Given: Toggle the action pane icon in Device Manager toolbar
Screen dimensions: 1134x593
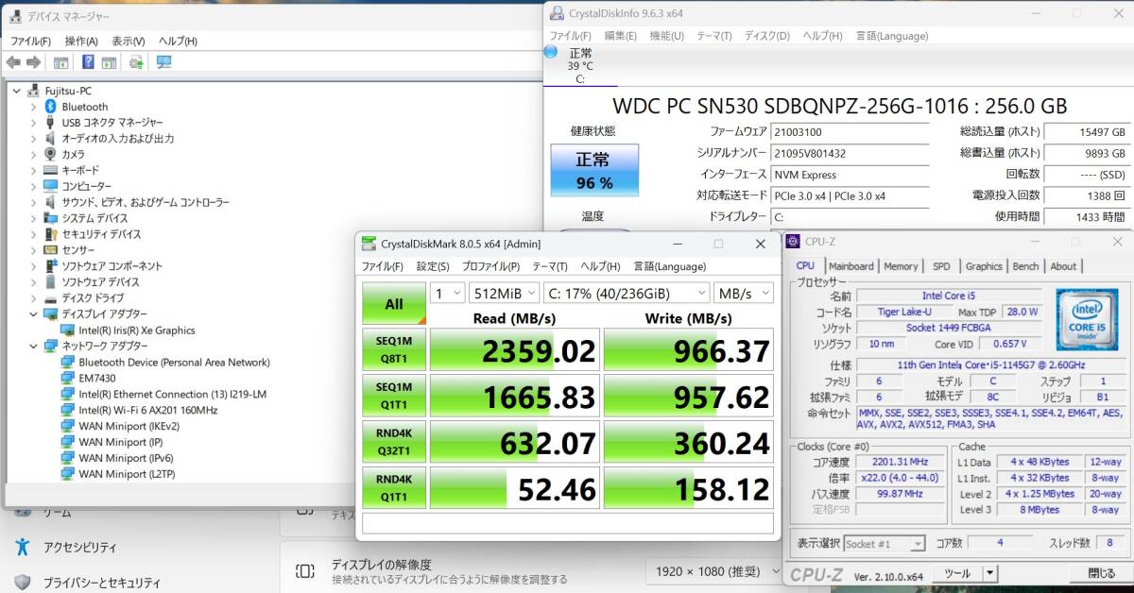Looking at the screenshot, I should tap(109, 62).
